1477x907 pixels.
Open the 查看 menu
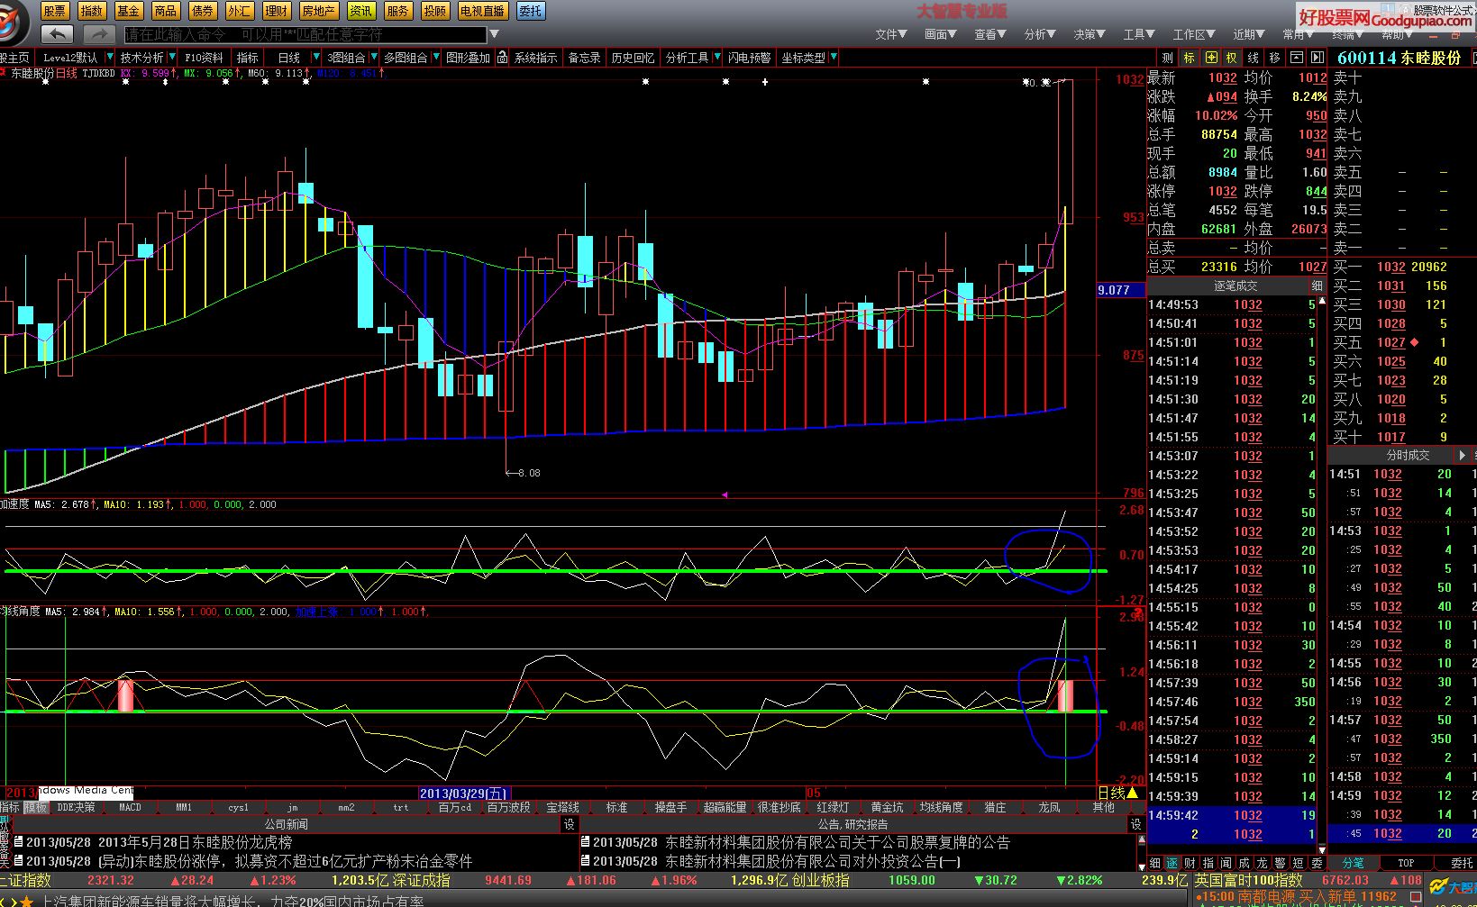[989, 34]
